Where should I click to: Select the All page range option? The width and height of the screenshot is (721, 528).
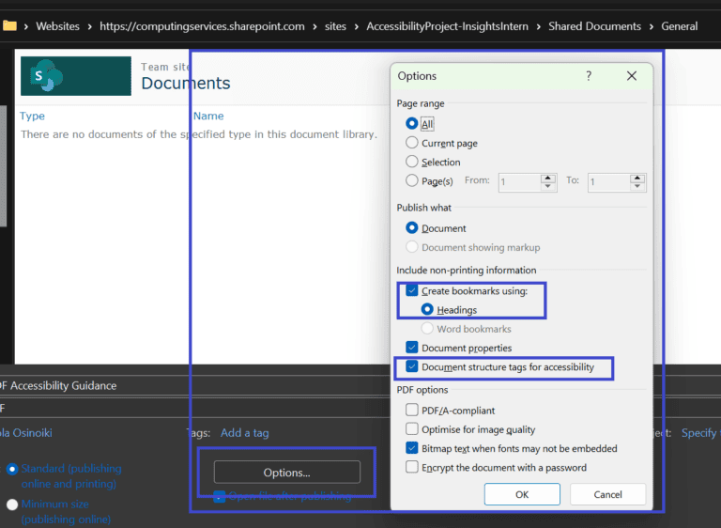[x=412, y=123]
